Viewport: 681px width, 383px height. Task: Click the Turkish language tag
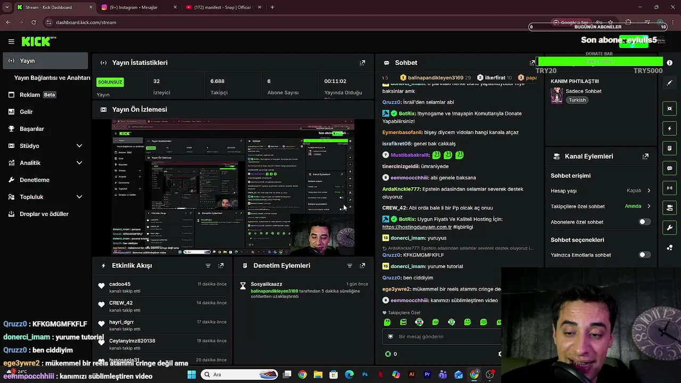577,100
